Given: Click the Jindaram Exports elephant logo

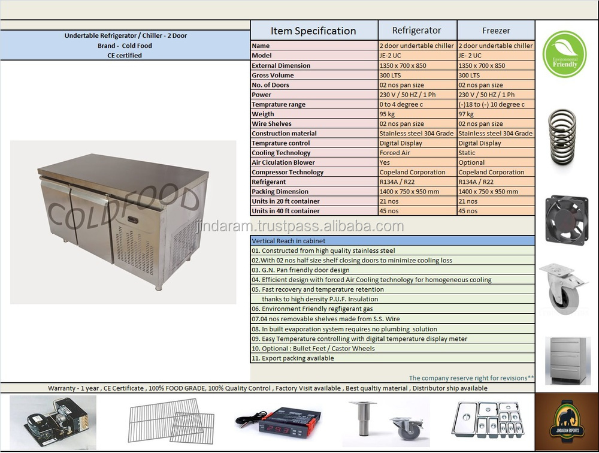Looking at the screenshot, I should (567, 422).
